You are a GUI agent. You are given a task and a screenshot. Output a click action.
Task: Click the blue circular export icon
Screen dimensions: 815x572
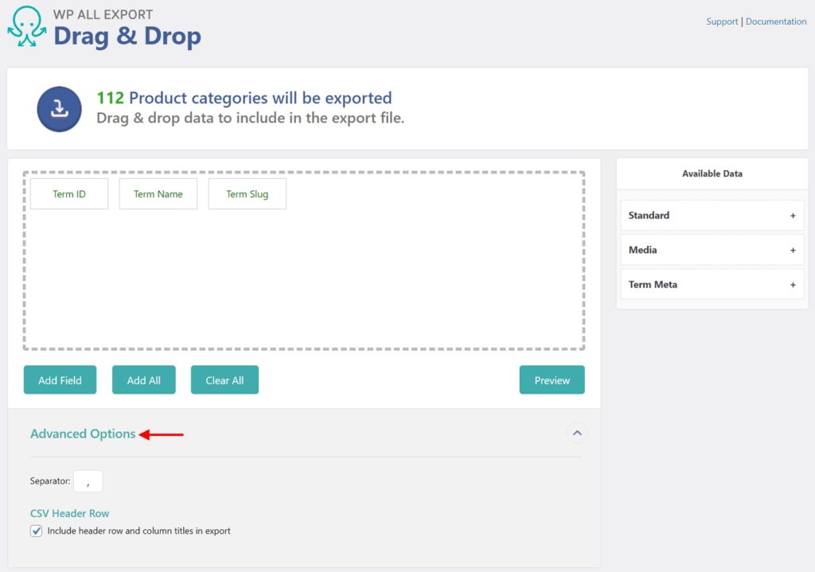click(x=59, y=107)
